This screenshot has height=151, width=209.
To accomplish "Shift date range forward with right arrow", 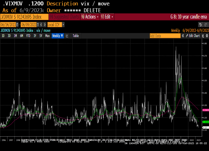I will point(44,25).
